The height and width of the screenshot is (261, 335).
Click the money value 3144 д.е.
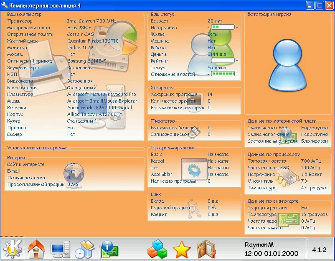(218, 54)
